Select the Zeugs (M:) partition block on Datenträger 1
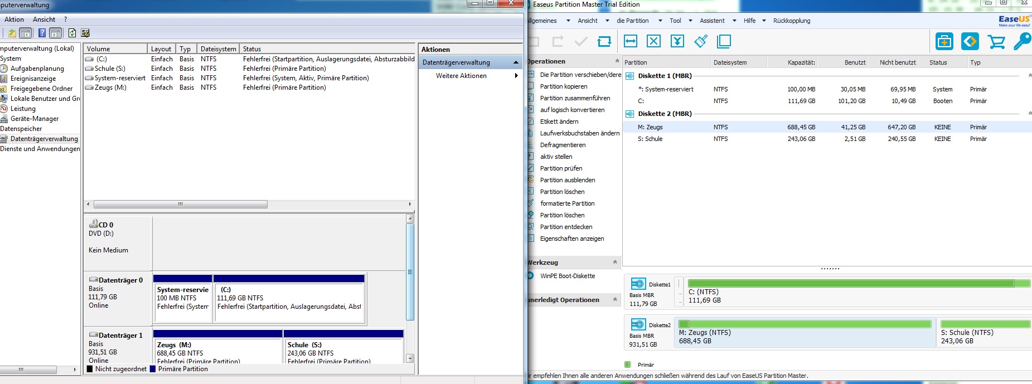Screen dimensions: 1032x384 pyautogui.click(x=219, y=347)
